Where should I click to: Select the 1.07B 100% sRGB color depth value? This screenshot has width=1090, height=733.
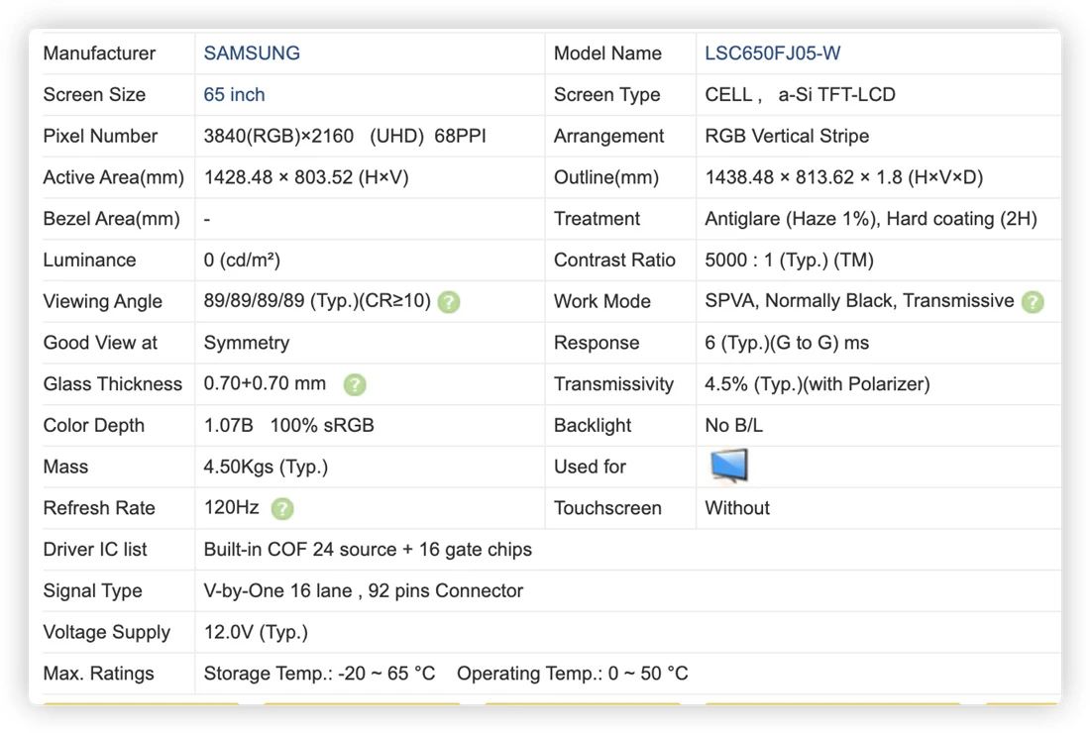pyautogui.click(x=289, y=425)
